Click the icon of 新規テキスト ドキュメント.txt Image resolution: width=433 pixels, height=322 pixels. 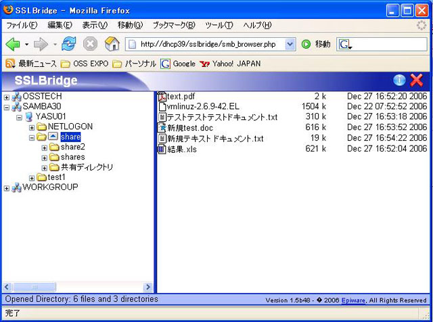(162, 138)
